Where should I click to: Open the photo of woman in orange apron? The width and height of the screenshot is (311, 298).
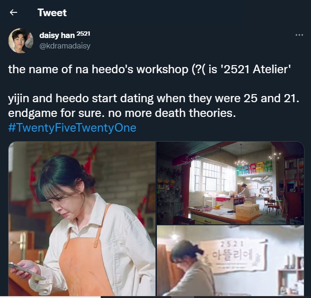[x=82, y=219]
